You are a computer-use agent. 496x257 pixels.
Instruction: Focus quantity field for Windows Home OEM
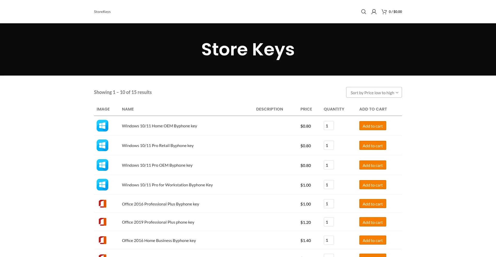(329, 126)
